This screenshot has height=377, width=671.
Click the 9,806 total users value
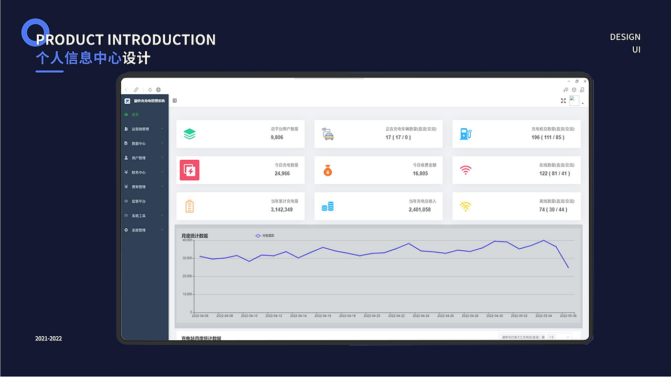pos(277,137)
